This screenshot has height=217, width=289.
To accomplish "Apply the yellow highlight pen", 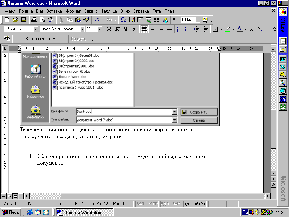I will coord(228,29).
